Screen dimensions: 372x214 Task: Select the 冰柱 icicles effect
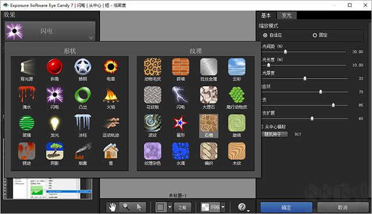83,126
